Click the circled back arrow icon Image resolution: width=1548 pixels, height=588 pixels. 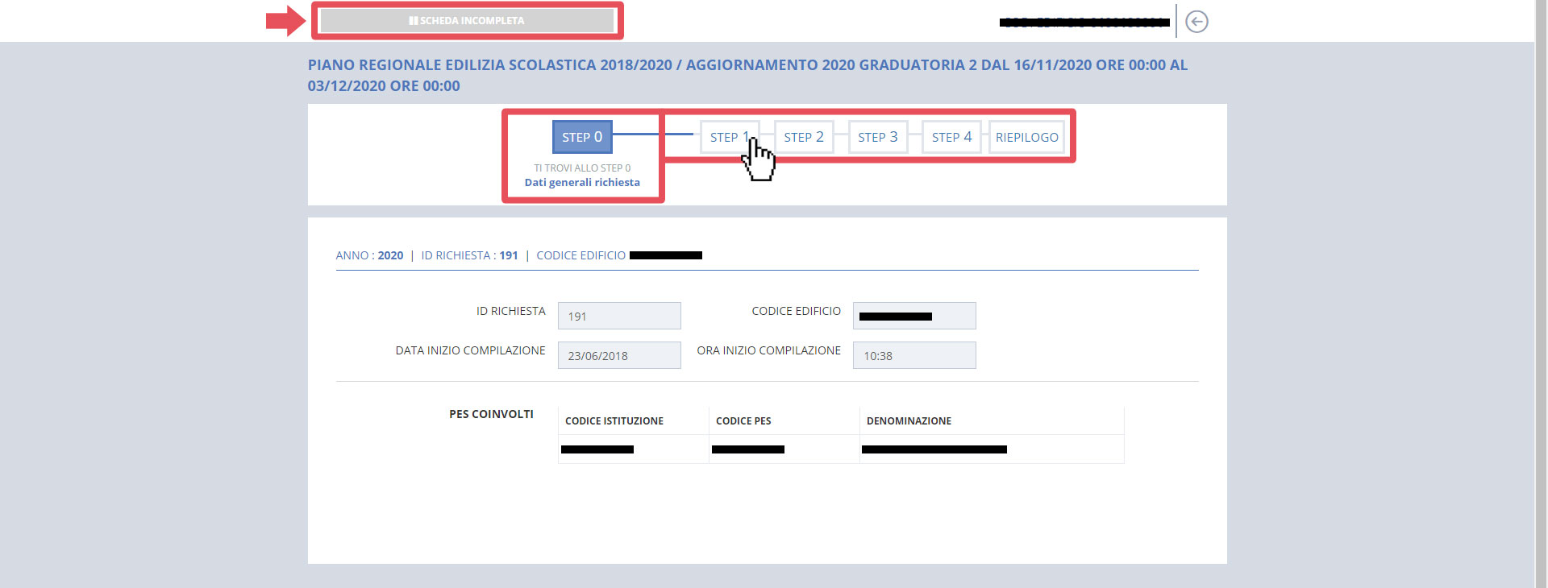coord(1196,22)
